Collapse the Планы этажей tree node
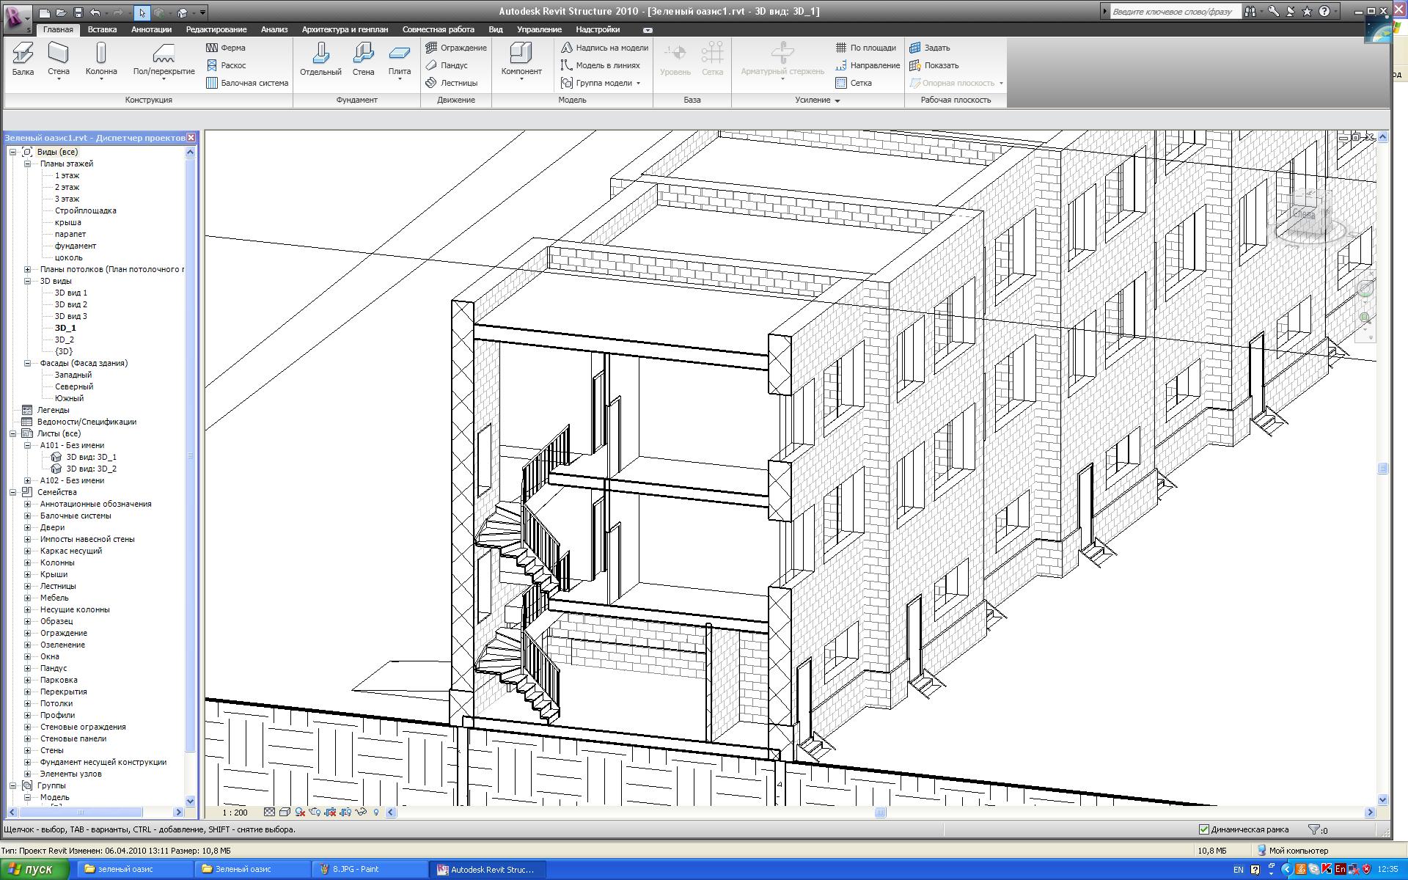This screenshot has height=880, width=1408. click(27, 164)
